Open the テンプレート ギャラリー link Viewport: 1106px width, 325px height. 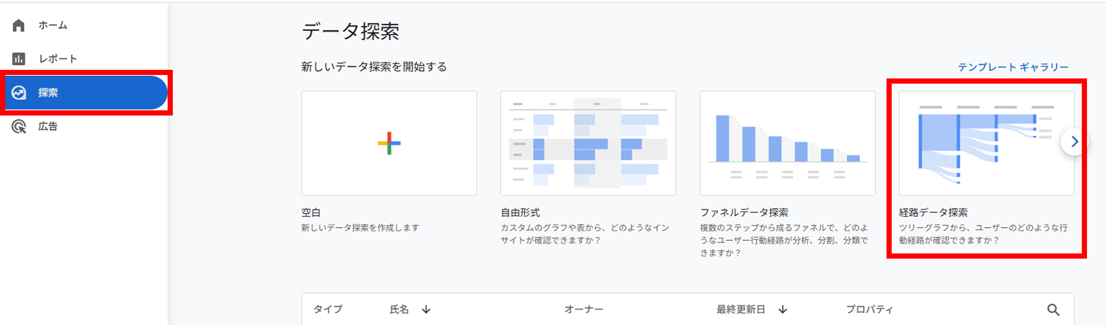1013,67
